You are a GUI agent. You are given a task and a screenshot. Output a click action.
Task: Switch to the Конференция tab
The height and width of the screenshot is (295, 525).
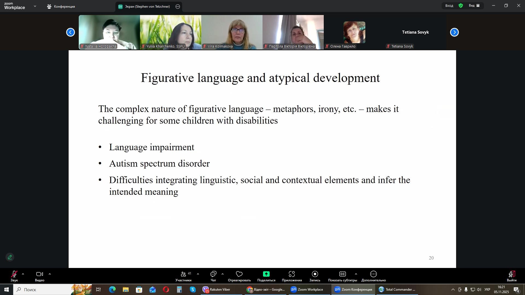61,7
